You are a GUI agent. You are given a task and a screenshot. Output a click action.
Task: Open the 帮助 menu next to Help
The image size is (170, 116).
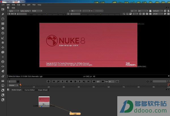pyautogui.click(x=34, y=5)
